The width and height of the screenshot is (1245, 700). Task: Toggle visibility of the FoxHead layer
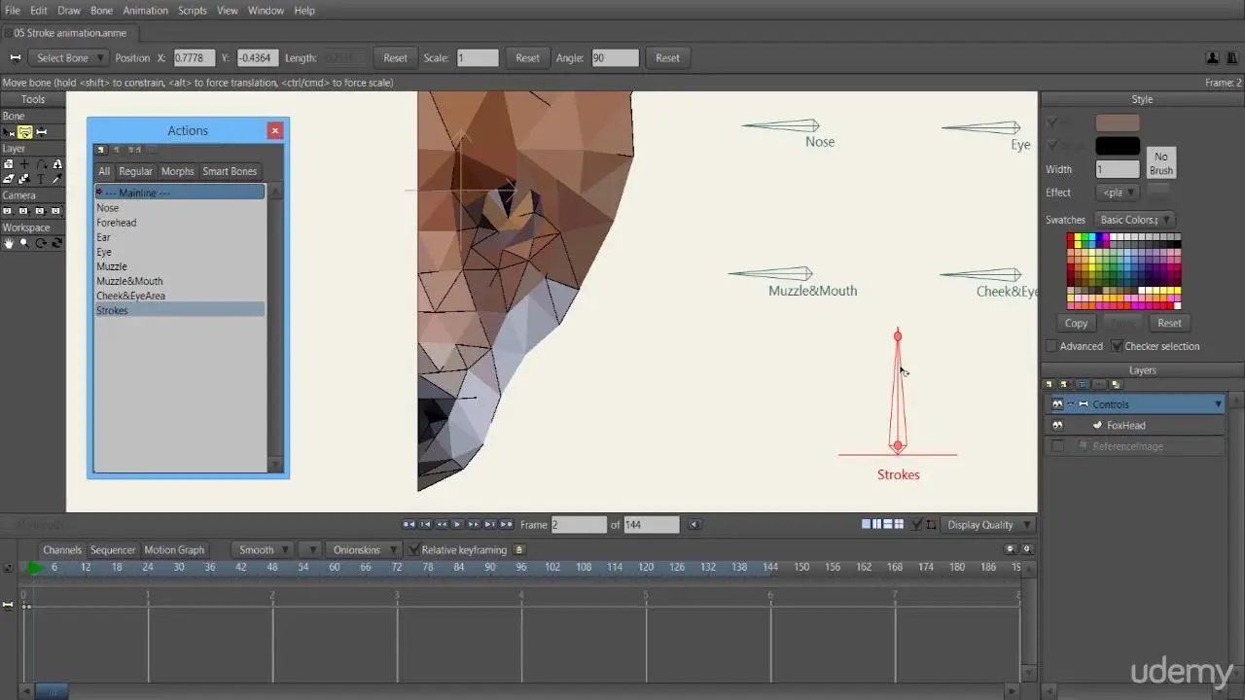tap(1057, 426)
